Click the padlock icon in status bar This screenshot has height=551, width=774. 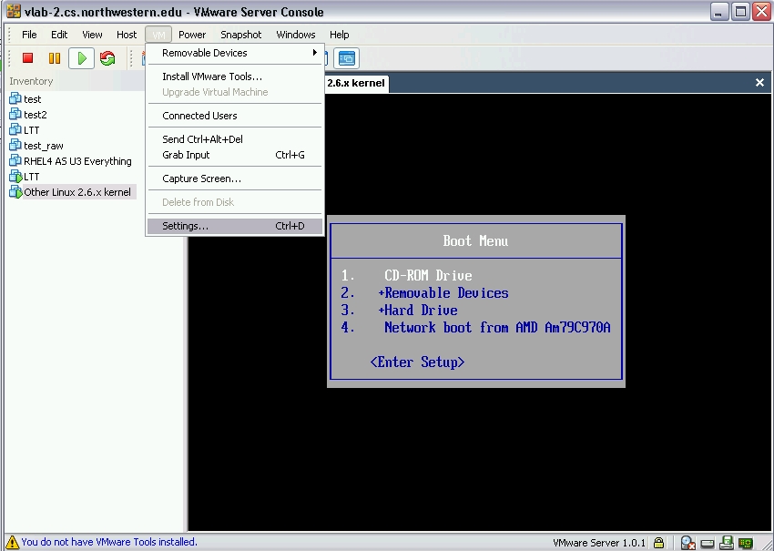658,543
